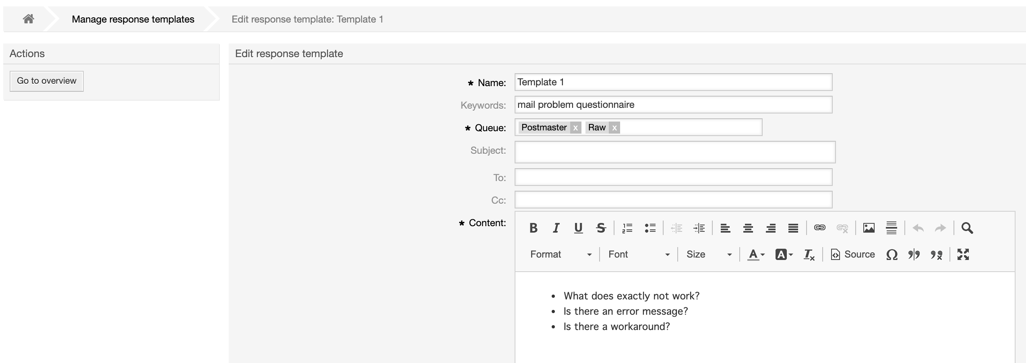
Task: Center align the text
Action: click(748, 228)
